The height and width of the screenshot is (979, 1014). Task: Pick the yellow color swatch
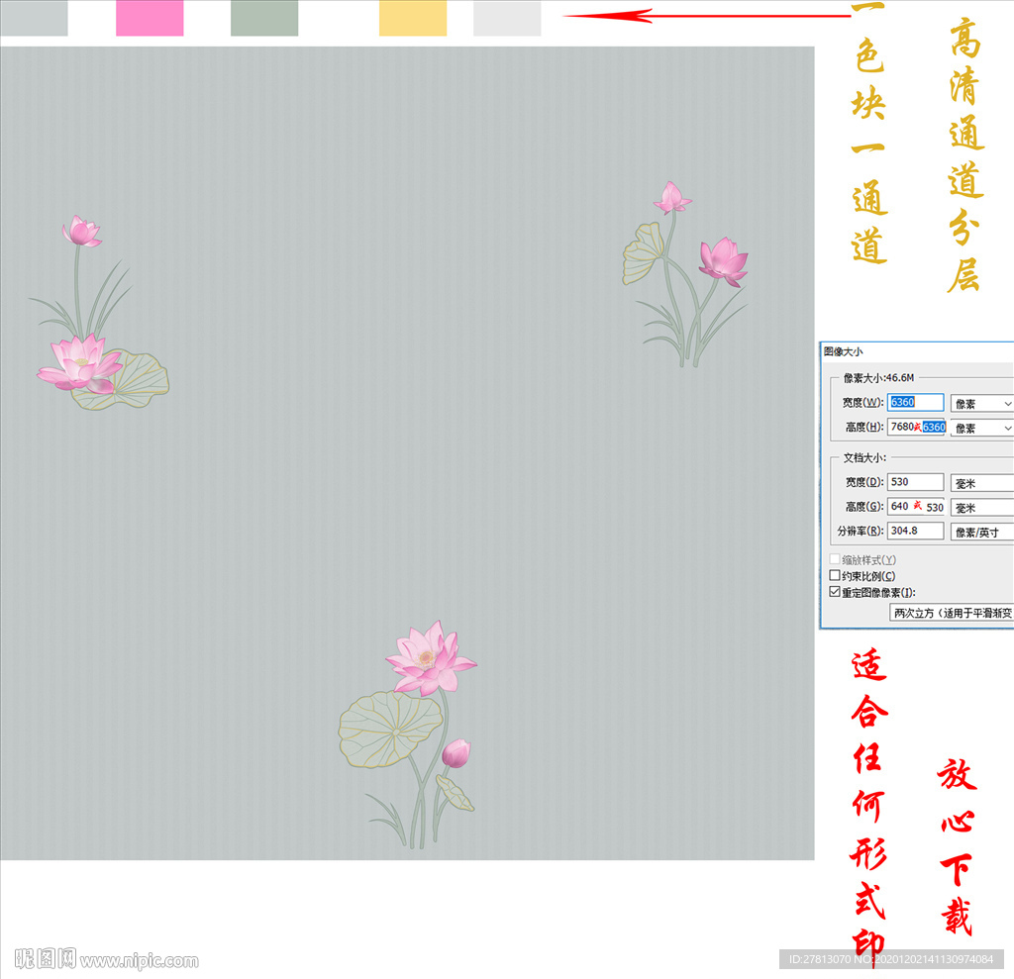pos(413,19)
